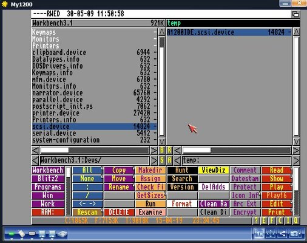Screen dimensions: 307x243
Task: Click the four-arrow fullscreen icon
Action: coord(271,234)
